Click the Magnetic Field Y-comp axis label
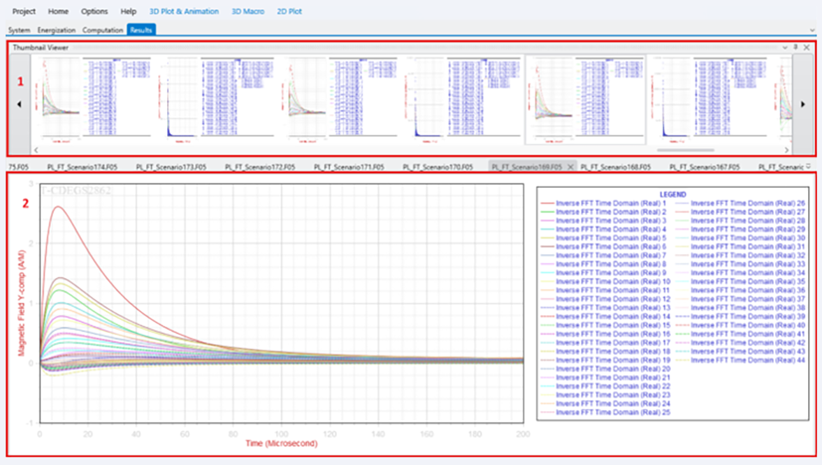 (x=22, y=303)
